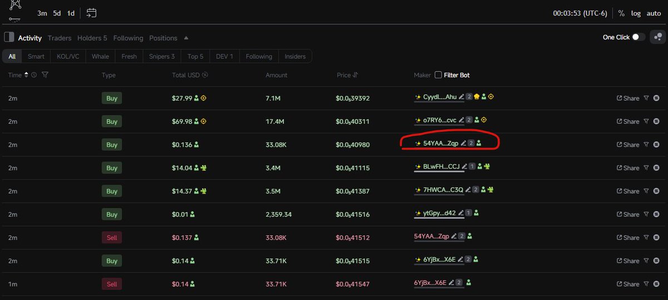Select the Activity tab
668x300 pixels.
pos(30,38)
